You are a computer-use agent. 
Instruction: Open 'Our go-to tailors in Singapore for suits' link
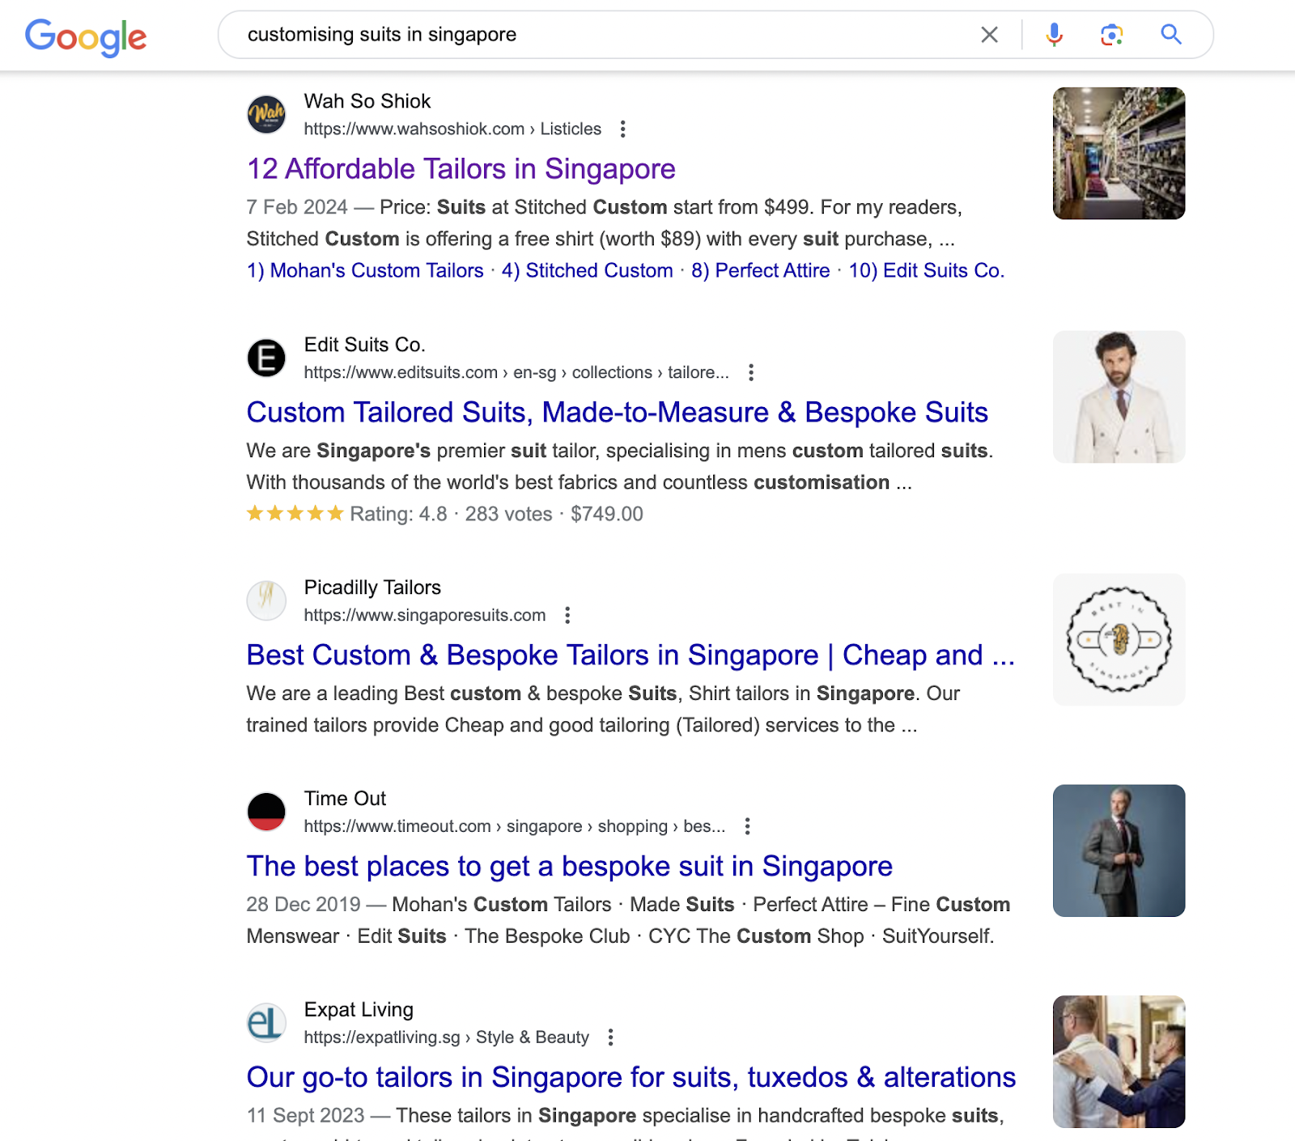tap(631, 1077)
